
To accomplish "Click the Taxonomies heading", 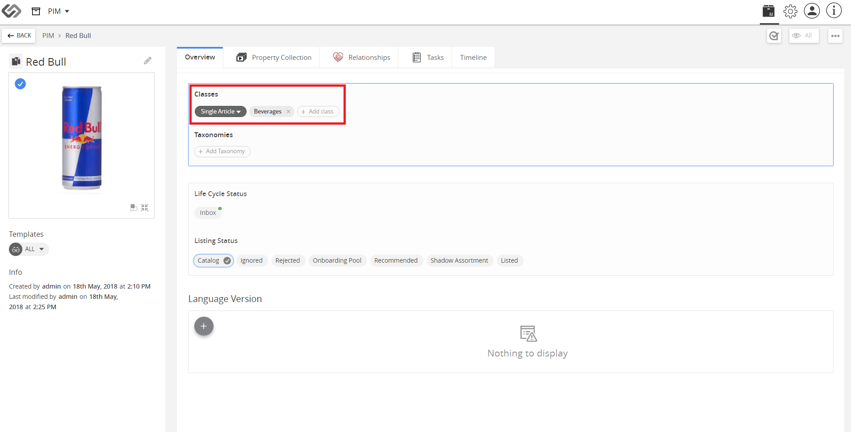I will coord(214,135).
